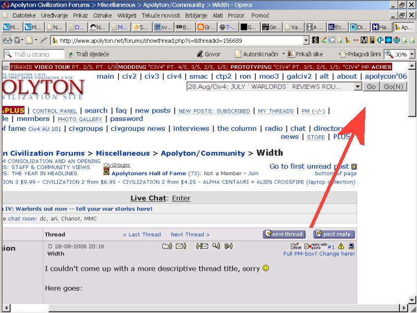Image resolution: width=417 pixels, height=313 pixels.
Task: Click send private message icon in post
Action: (202, 246)
